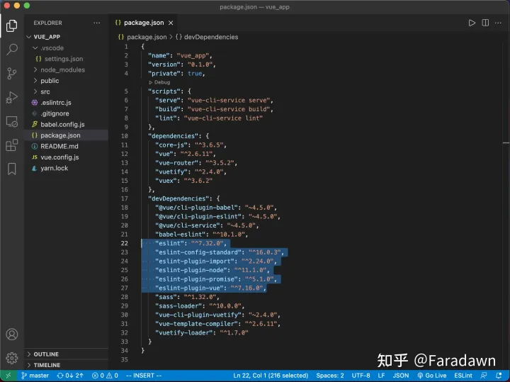Open the Run and Debug view
This screenshot has height=382, width=510.
tap(12, 97)
